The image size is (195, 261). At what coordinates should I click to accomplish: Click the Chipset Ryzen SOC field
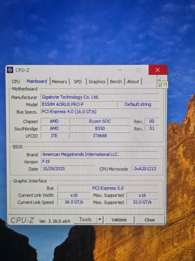tap(100, 121)
